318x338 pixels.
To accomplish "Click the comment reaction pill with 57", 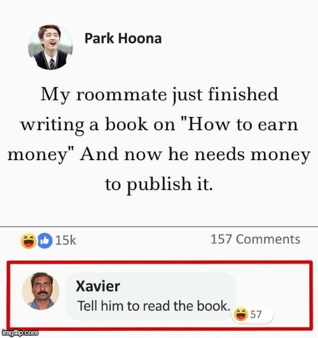I will pyautogui.click(x=253, y=314).
